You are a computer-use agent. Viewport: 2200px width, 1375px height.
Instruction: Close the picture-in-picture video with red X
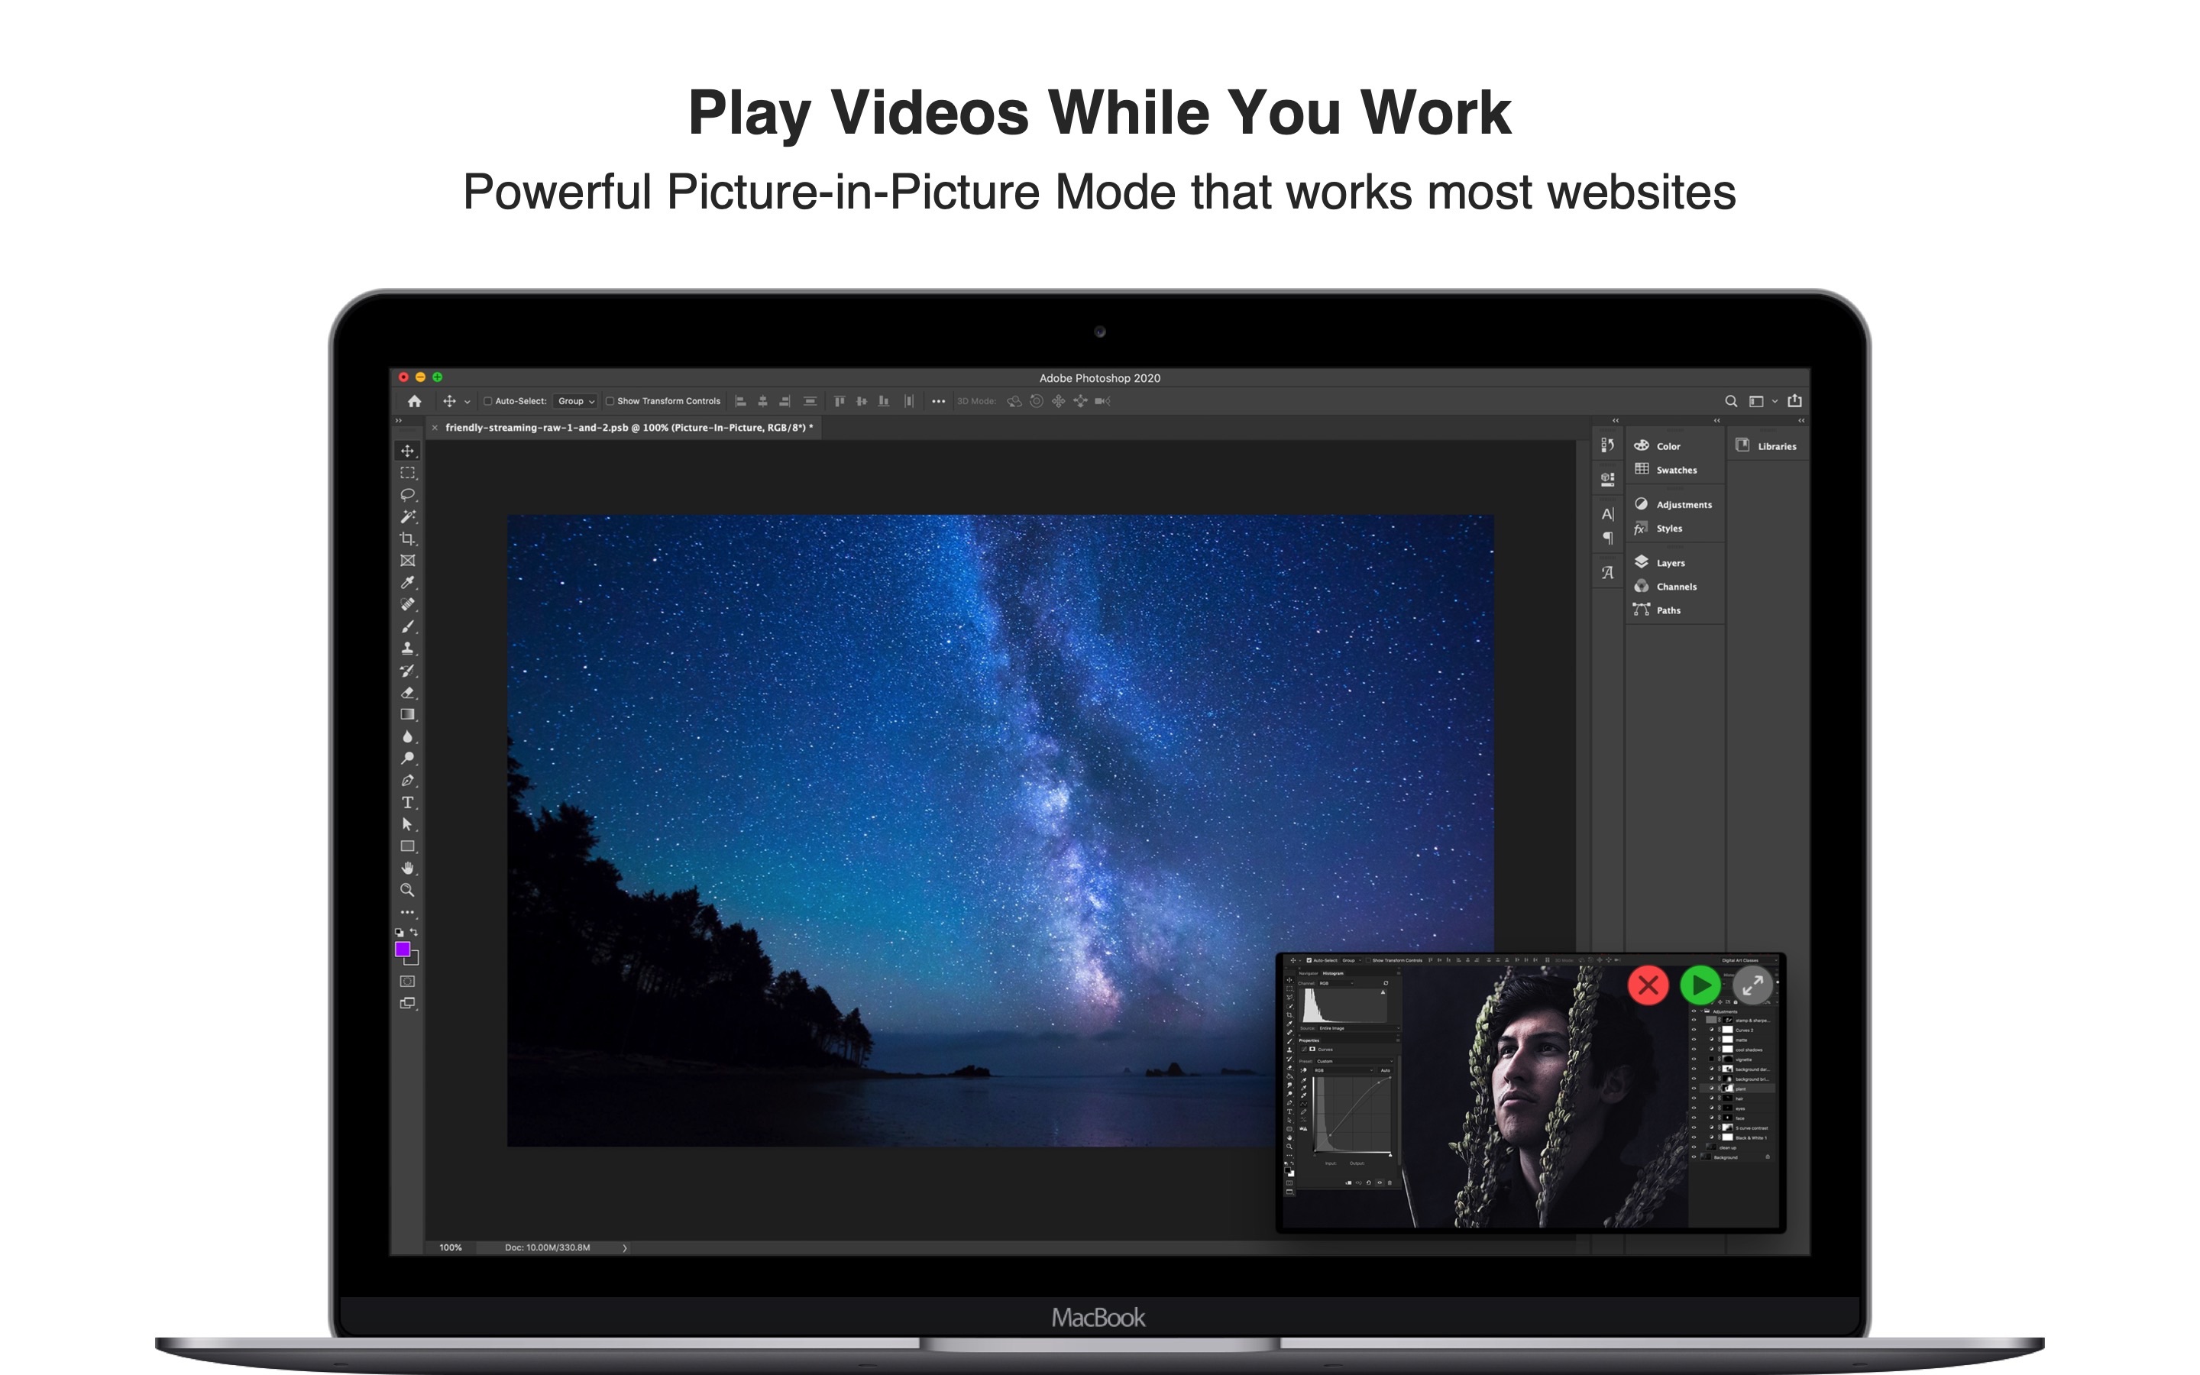pos(1647,985)
